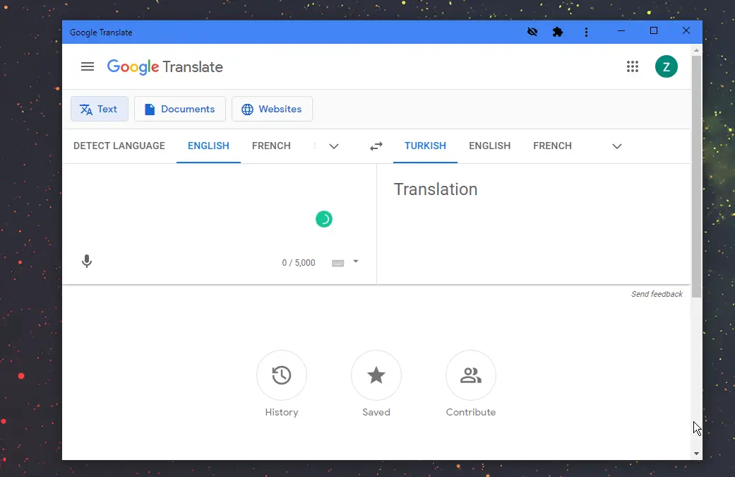The height and width of the screenshot is (477, 735).
Task: Select the Text translation mode
Action: (x=100, y=109)
